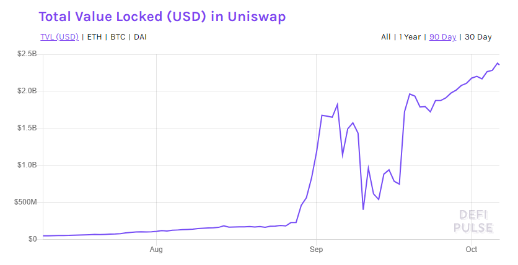
Task: Choose the 90 Day time range
Action: click(x=442, y=37)
